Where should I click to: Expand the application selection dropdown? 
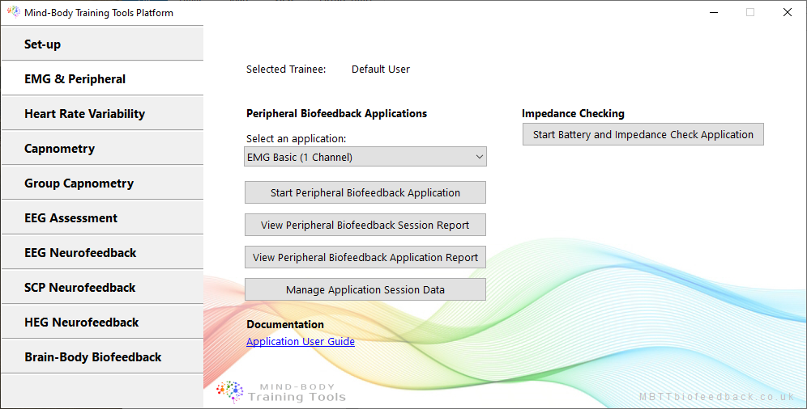365,157
